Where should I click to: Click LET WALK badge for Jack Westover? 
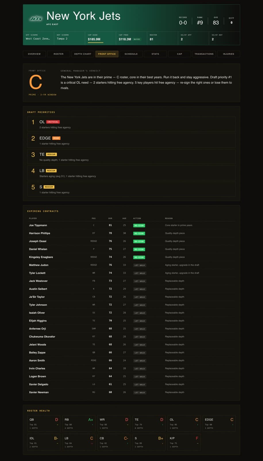[140, 281]
